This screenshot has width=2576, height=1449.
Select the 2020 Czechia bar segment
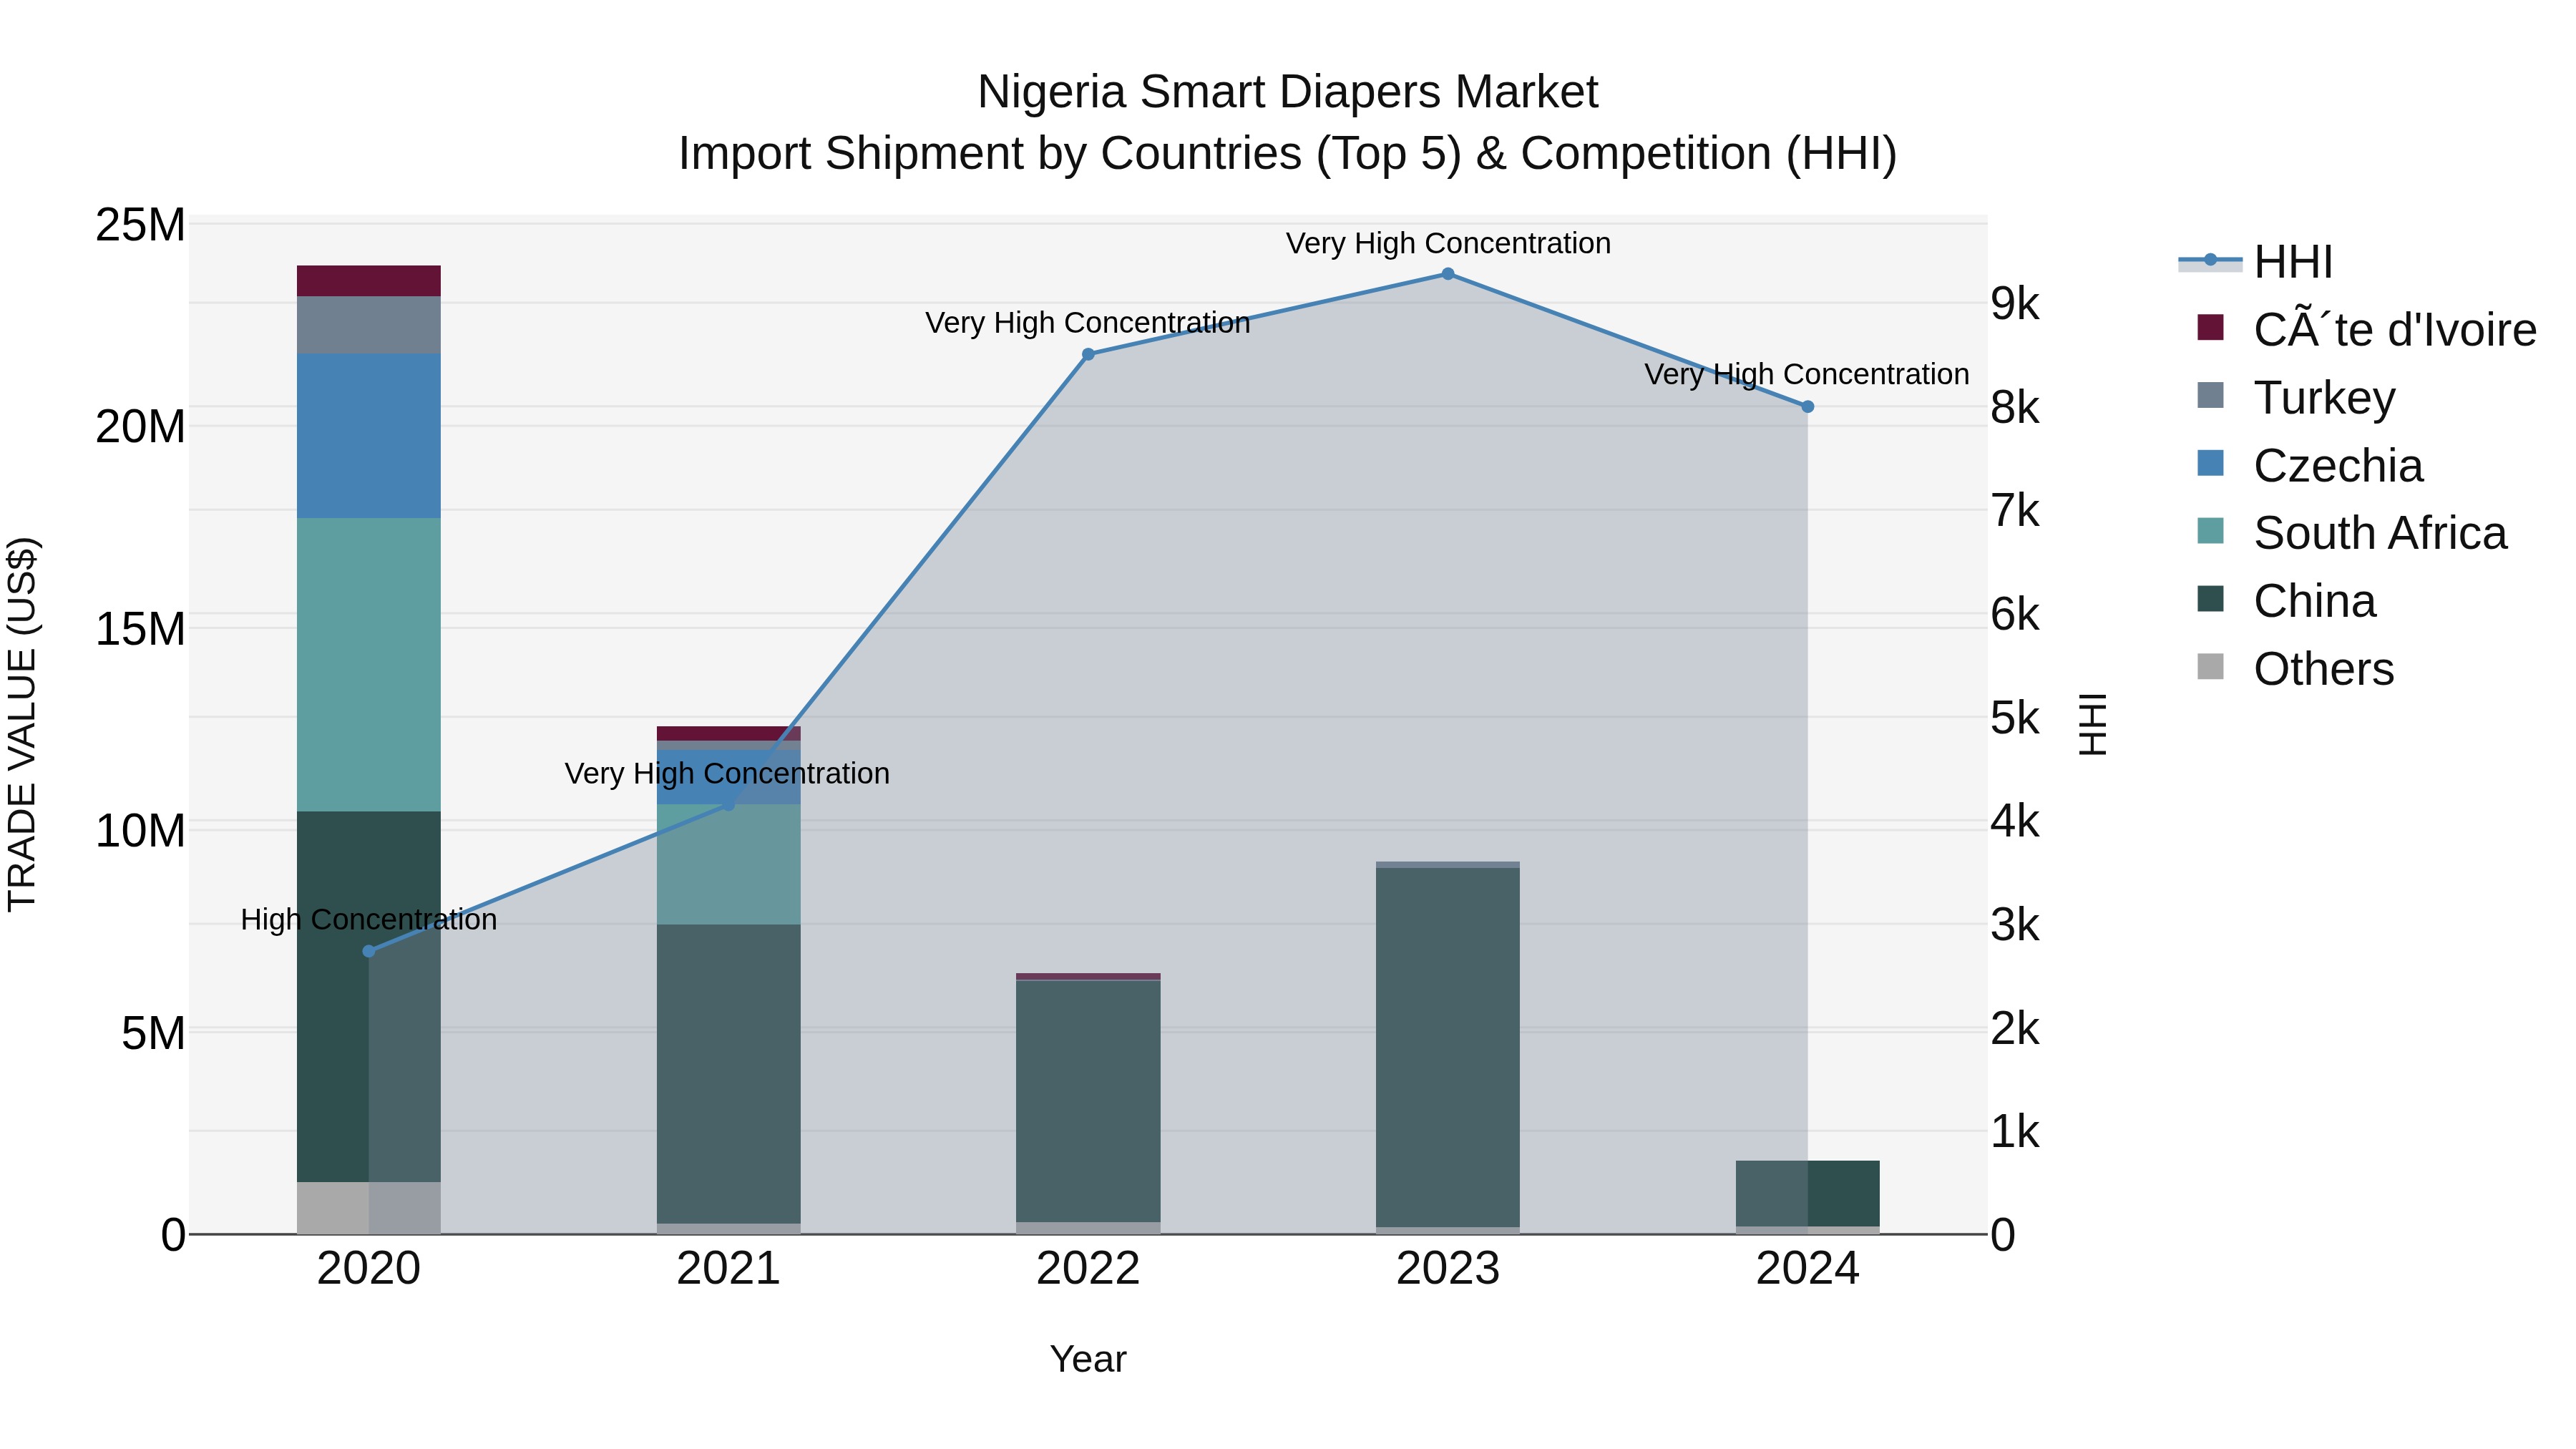(x=369, y=436)
